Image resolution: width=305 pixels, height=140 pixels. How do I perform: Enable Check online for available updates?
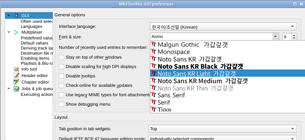click(61, 85)
